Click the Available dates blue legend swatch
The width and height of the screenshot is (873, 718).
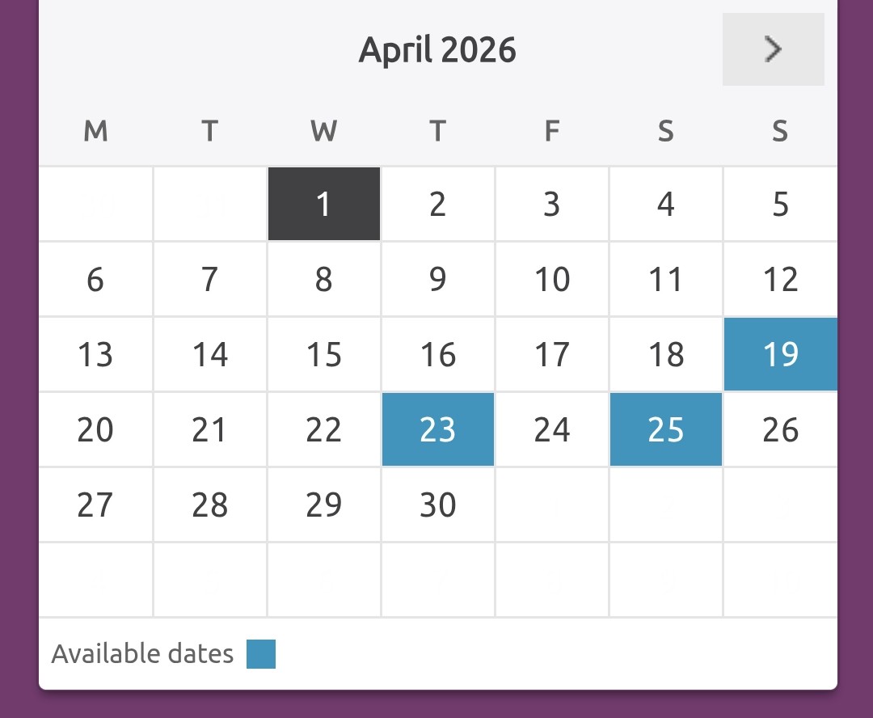point(261,654)
